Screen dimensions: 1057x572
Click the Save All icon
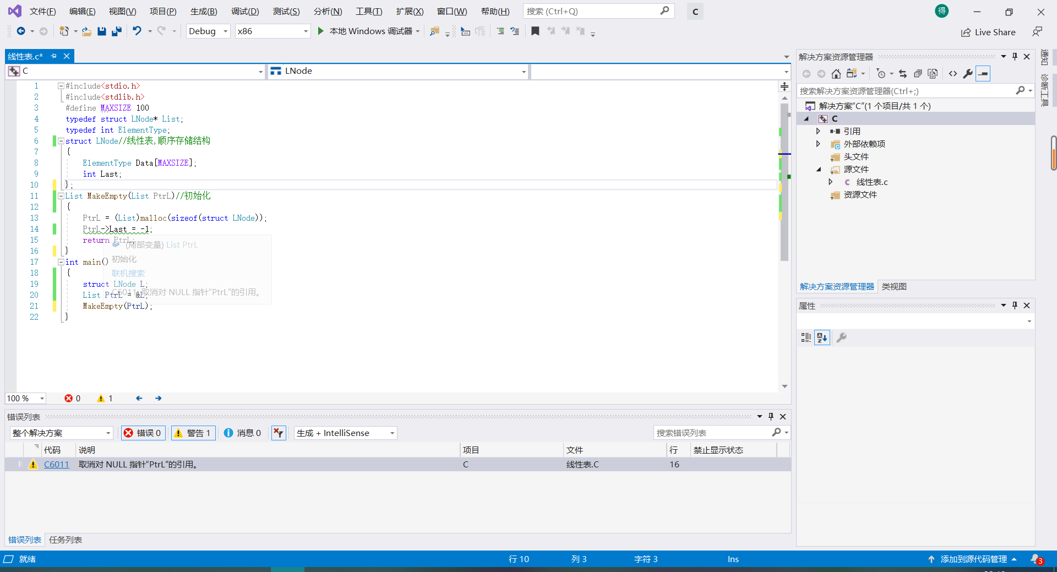point(116,31)
